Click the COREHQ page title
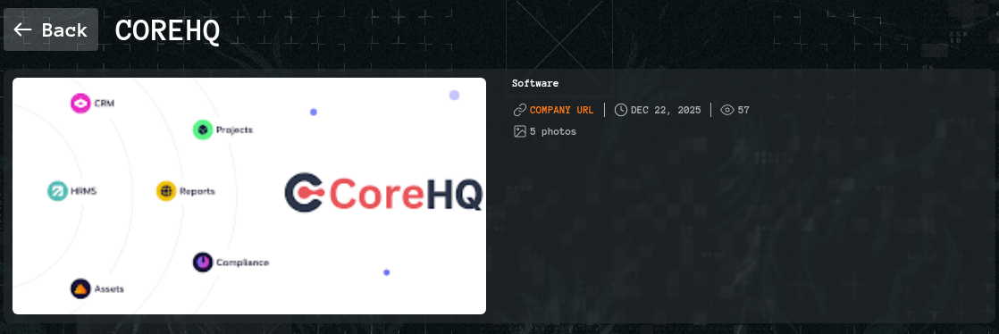 click(x=168, y=29)
